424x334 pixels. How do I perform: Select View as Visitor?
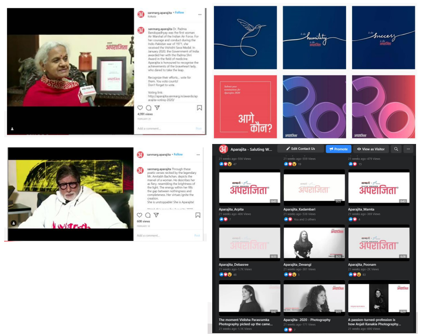371,149
